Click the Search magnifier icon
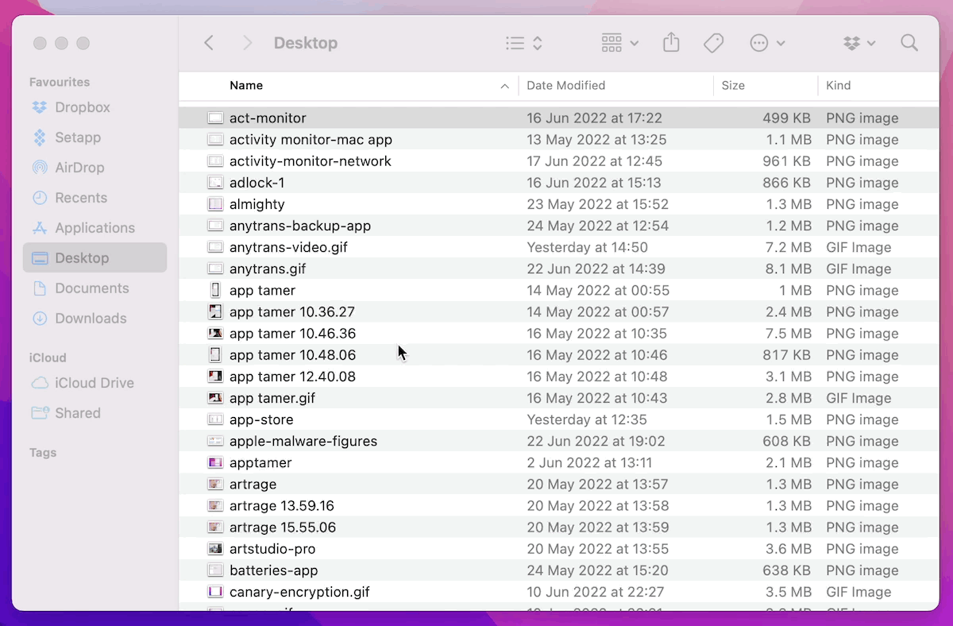Image resolution: width=953 pixels, height=626 pixels. coord(909,43)
